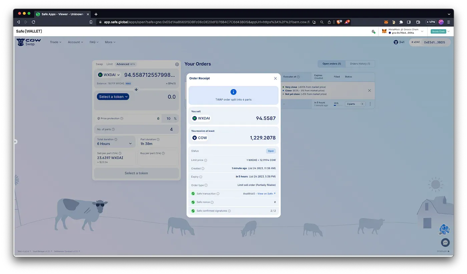Select the Advanced BETA tab
The width and height of the screenshot is (467, 274).
pos(126,64)
